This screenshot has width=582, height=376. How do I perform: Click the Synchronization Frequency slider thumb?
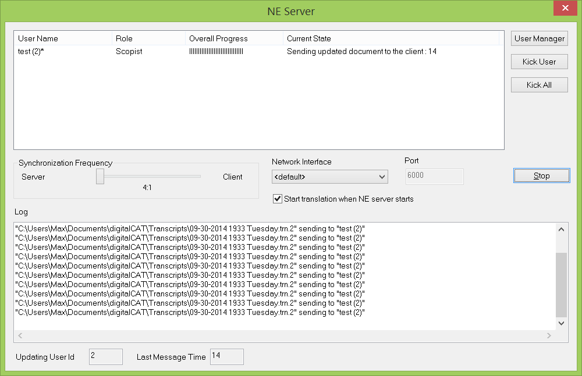pos(100,177)
